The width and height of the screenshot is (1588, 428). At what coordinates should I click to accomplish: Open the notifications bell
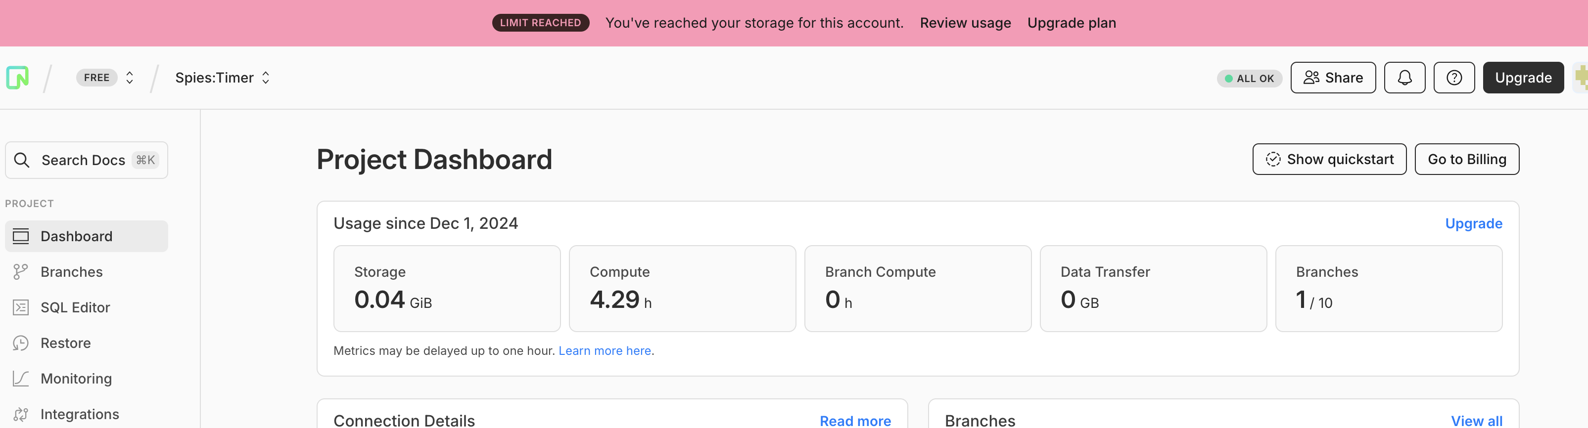tap(1403, 78)
